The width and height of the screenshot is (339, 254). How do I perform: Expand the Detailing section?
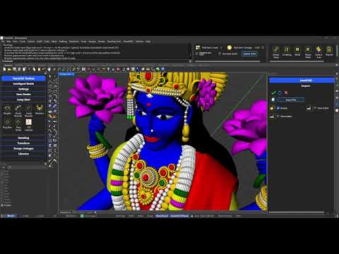click(23, 138)
